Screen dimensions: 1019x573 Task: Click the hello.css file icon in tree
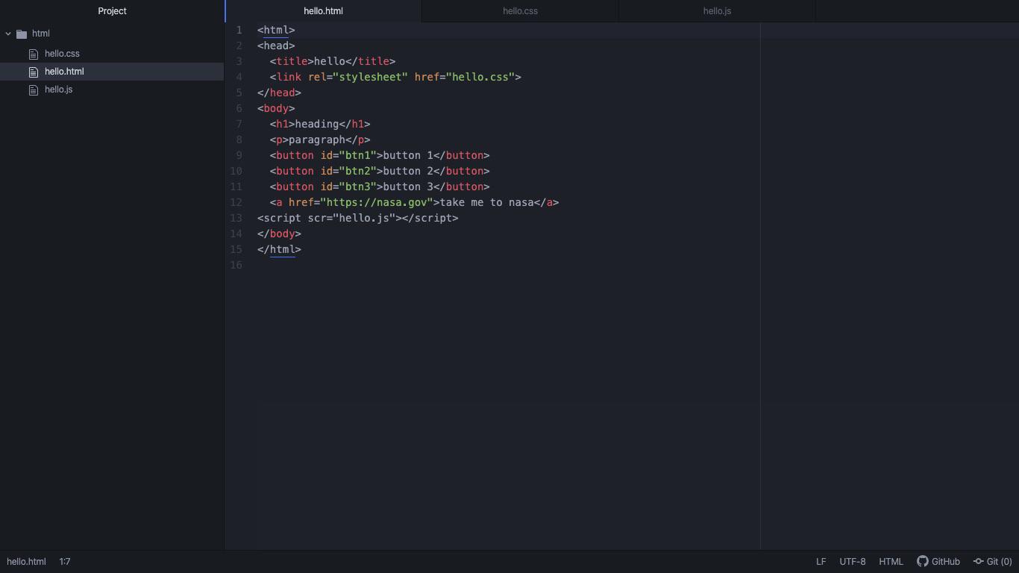[33, 54]
